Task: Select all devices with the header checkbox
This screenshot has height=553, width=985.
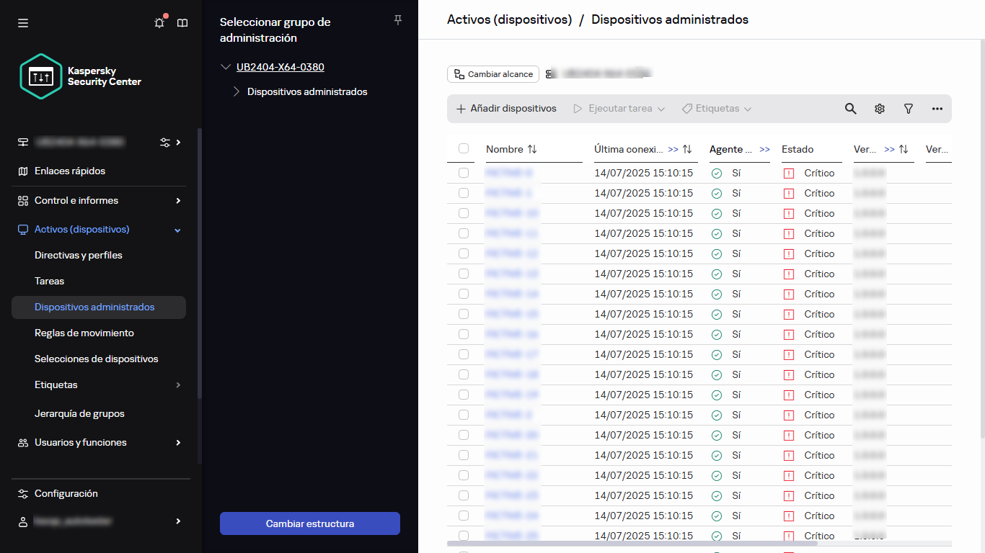Action: click(462, 149)
